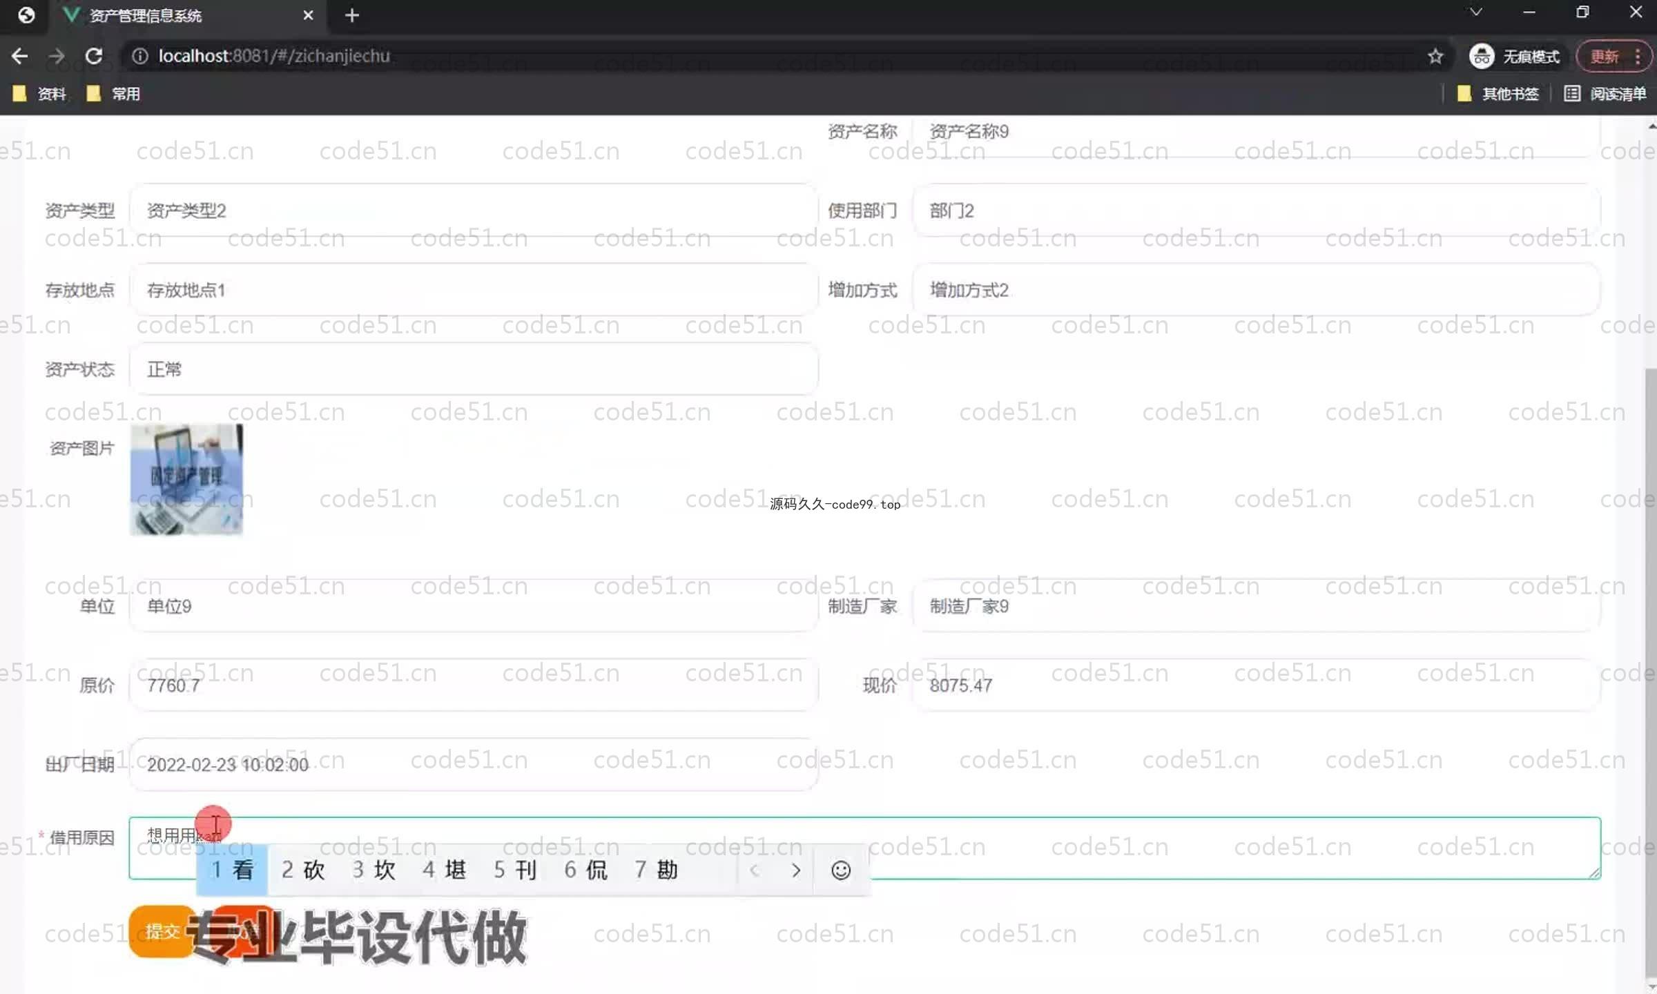Open a new browser tab
Screen dimensions: 1657x994
click(x=352, y=15)
